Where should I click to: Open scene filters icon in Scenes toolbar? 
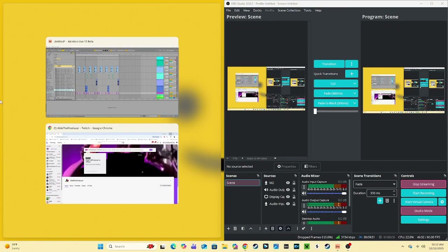coord(243,229)
